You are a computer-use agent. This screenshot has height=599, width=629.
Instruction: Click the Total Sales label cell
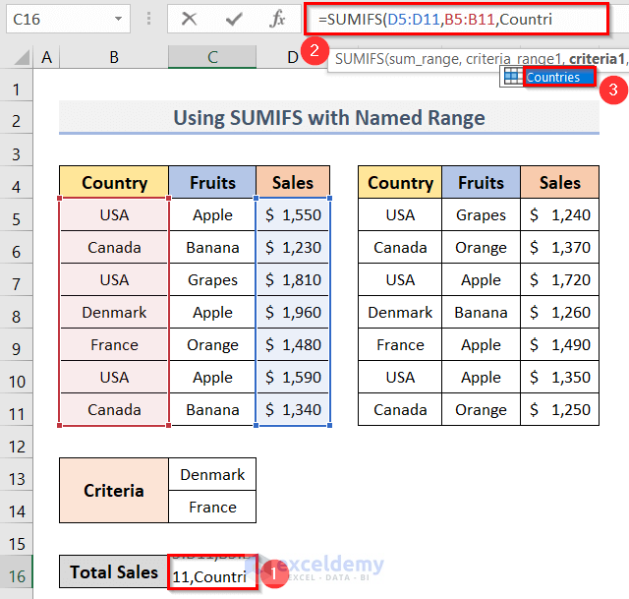tap(114, 572)
